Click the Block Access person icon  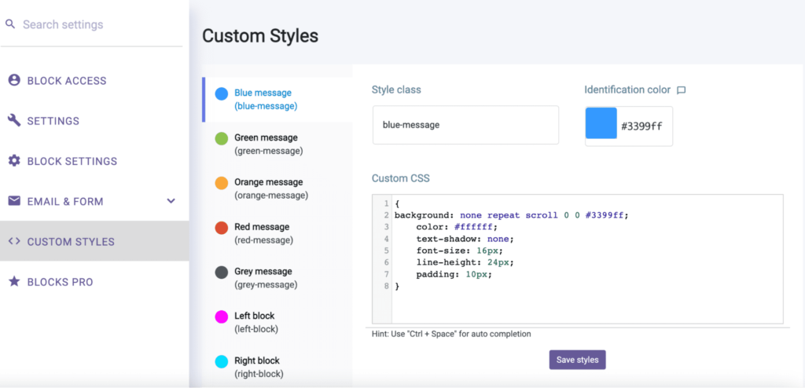click(x=14, y=80)
